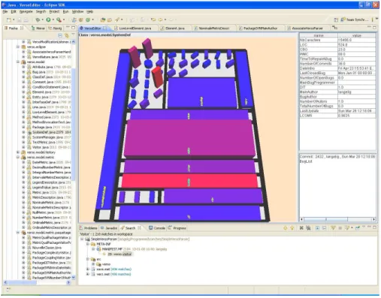The image size is (381, 298).
Task: Close the VersoEditor tab with its X
Action: [x=105, y=28]
